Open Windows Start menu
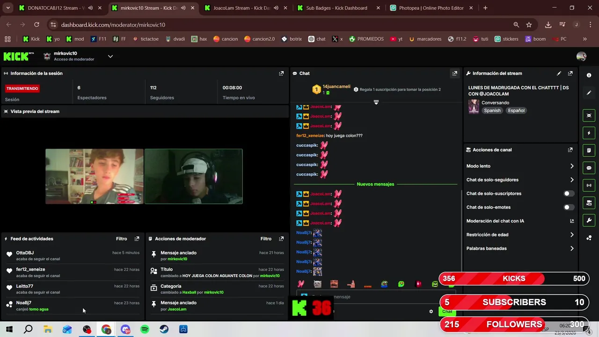The width and height of the screenshot is (599, 337). 9,330
